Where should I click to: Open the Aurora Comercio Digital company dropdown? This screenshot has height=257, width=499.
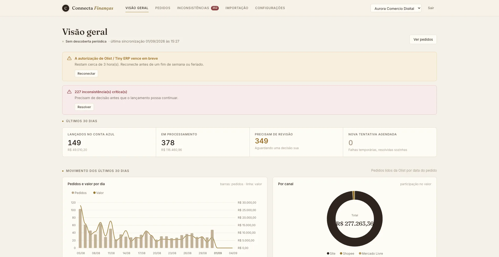click(396, 8)
